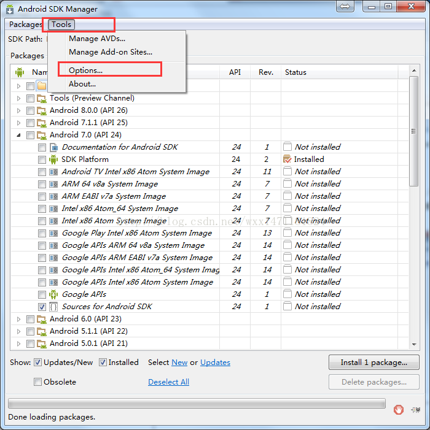Click the Installed status icon for SDK Platform

coord(287,159)
